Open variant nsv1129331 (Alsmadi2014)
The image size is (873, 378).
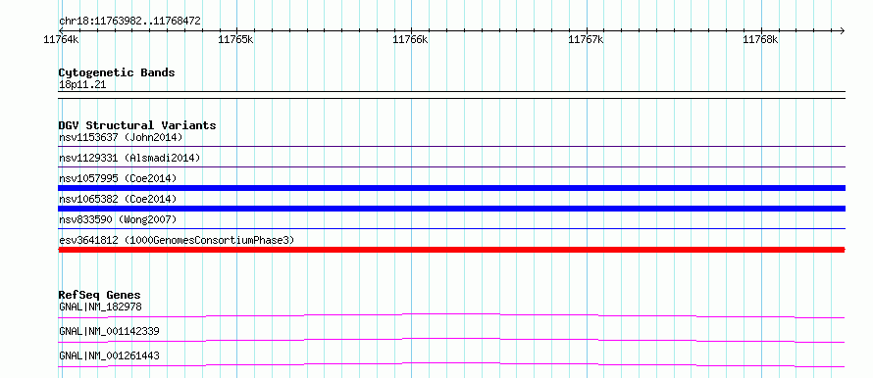coord(129,158)
